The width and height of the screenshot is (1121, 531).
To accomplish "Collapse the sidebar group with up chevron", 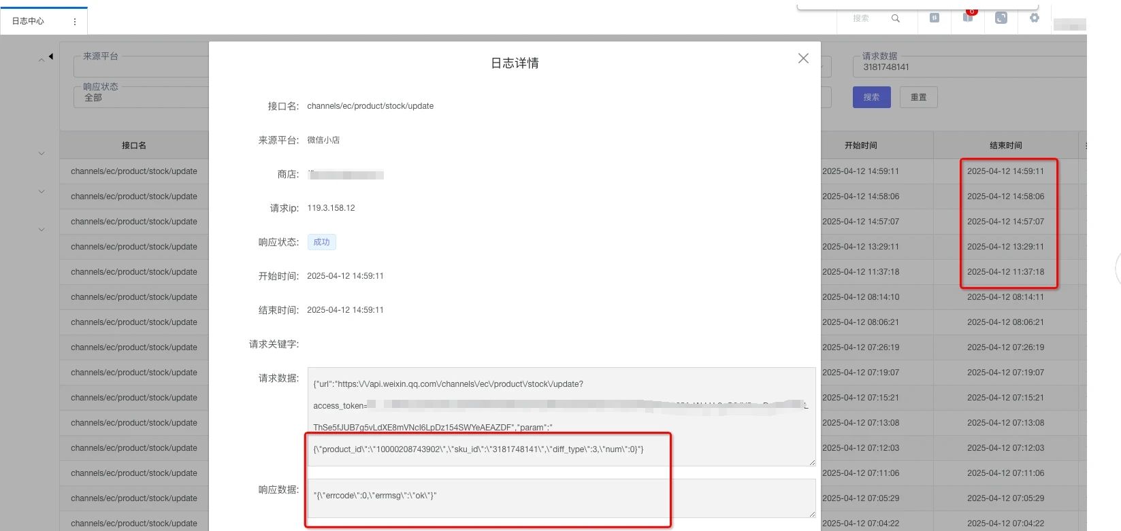I will pyautogui.click(x=42, y=61).
